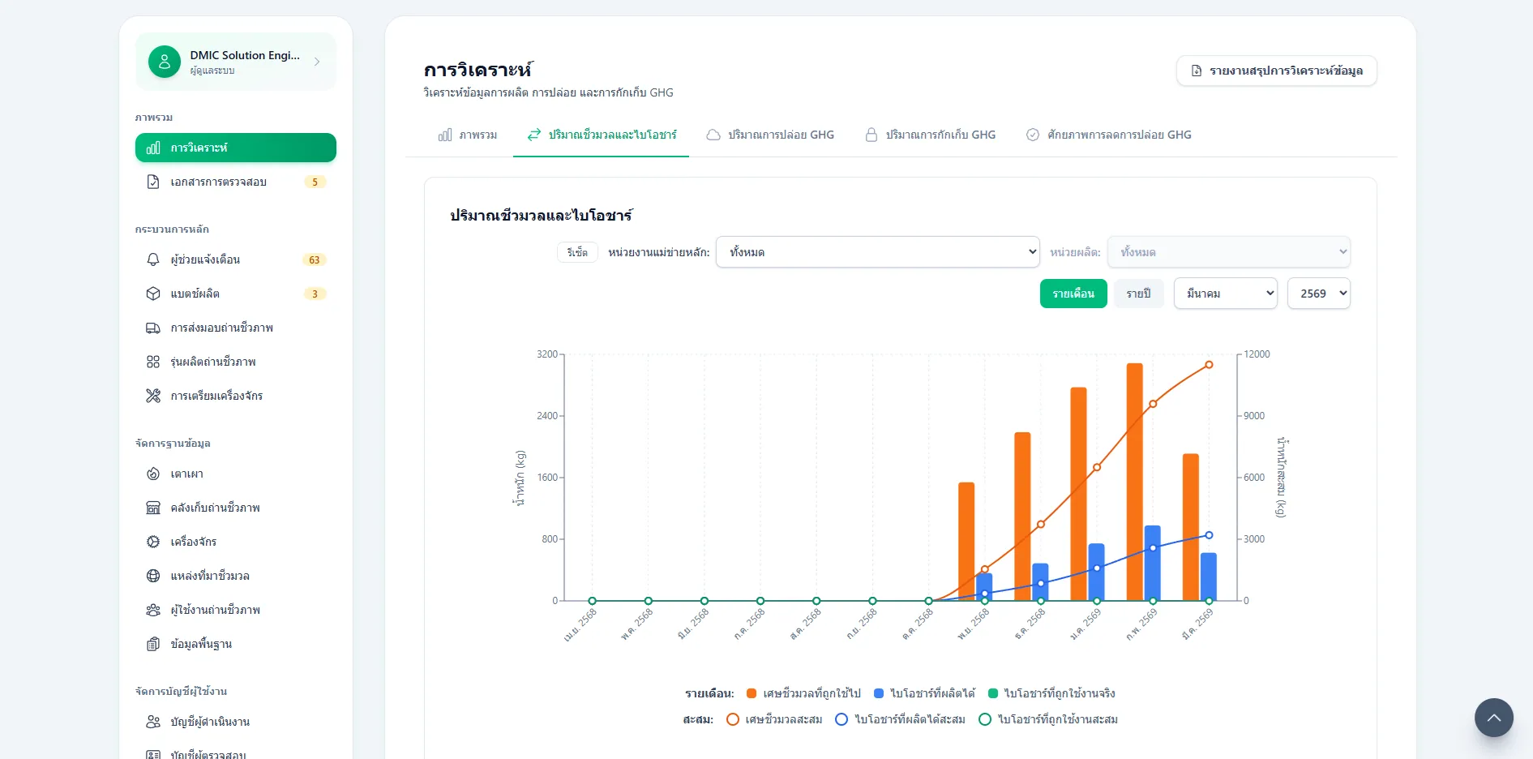This screenshot has width=1533, height=759.
Task: Click the bell icon for ผู้ช่วยแจ้งเตือน
Action: tap(153, 259)
